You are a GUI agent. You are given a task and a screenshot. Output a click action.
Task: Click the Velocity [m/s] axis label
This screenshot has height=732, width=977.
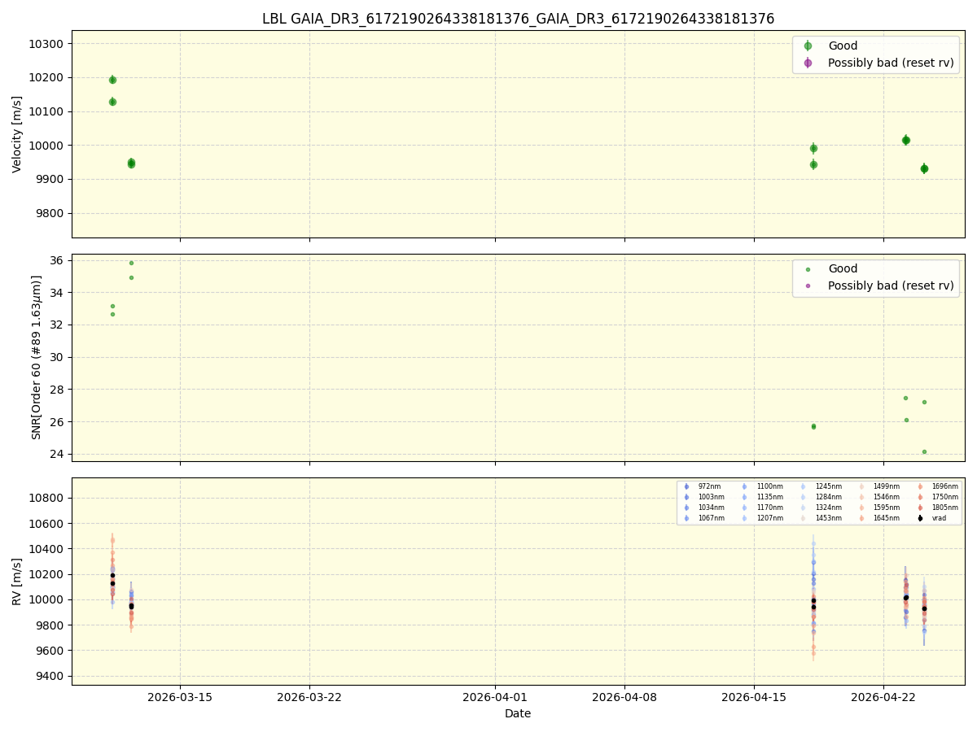[x=17, y=134]
